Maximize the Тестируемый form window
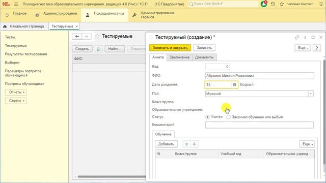 pos(313,37)
